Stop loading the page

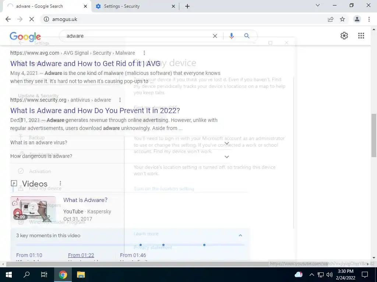point(32,19)
